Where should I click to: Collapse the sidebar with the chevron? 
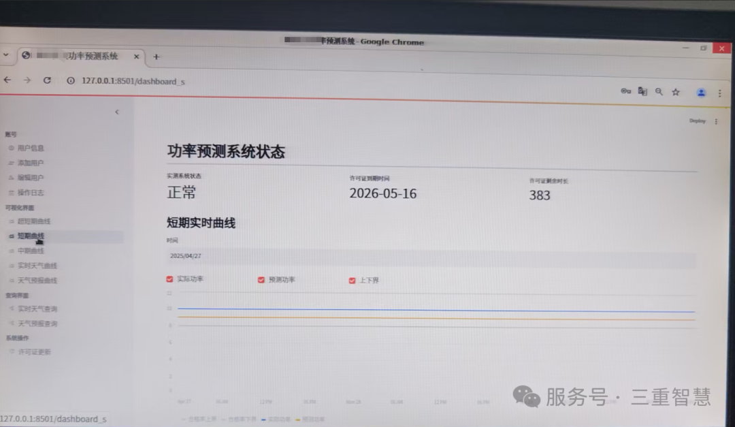tap(117, 111)
